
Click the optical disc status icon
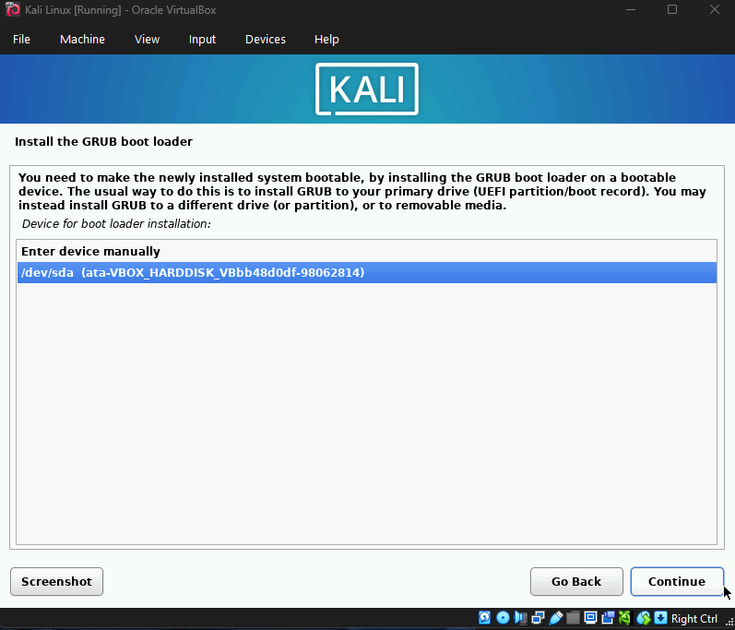pyautogui.click(x=503, y=618)
